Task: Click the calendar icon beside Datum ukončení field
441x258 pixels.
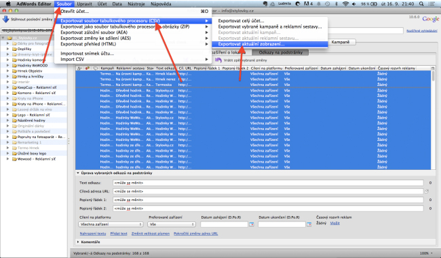Action: 309,224
